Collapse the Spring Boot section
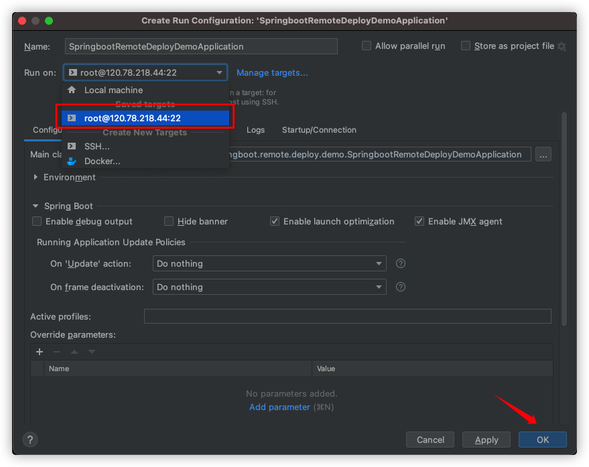This screenshot has width=589, height=467. pos(36,206)
